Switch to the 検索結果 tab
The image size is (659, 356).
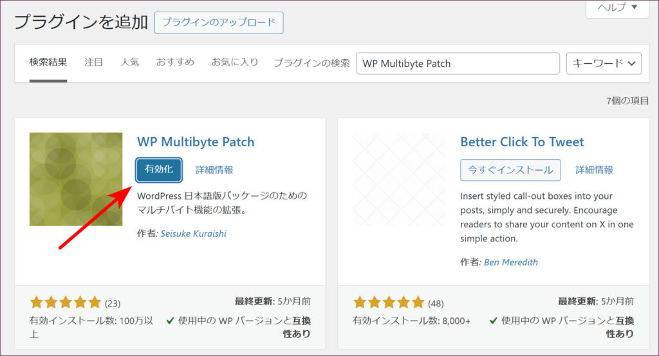click(x=48, y=62)
